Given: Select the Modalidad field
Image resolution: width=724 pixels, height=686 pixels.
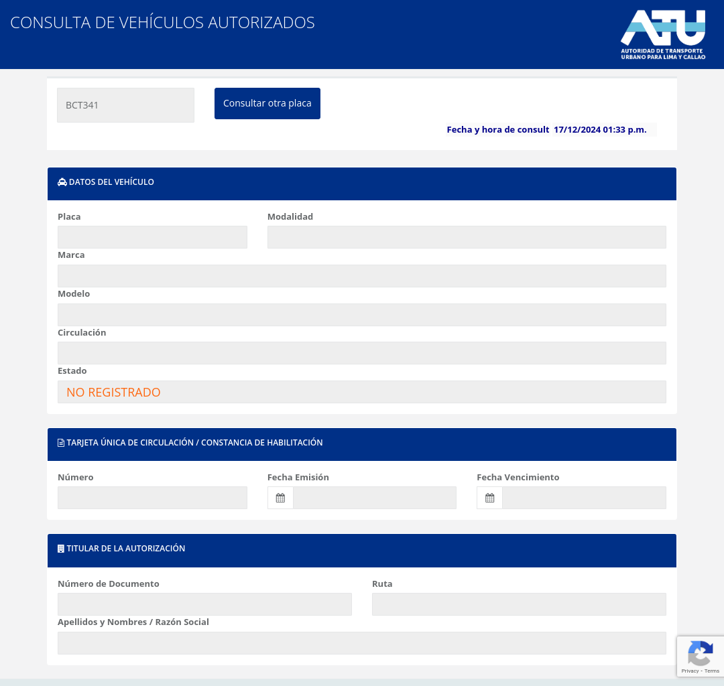Looking at the screenshot, I should coord(467,237).
